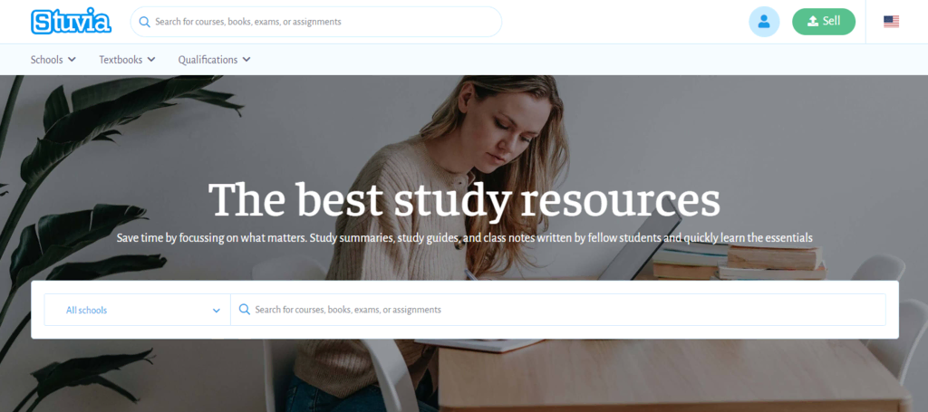Click the hero subtitle text about study summaries
Screen dimensions: 928x412
pos(464,237)
